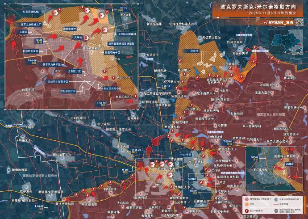Click the T-05-04 路线 road tag
The image size is (308, 219).
tap(228, 143)
